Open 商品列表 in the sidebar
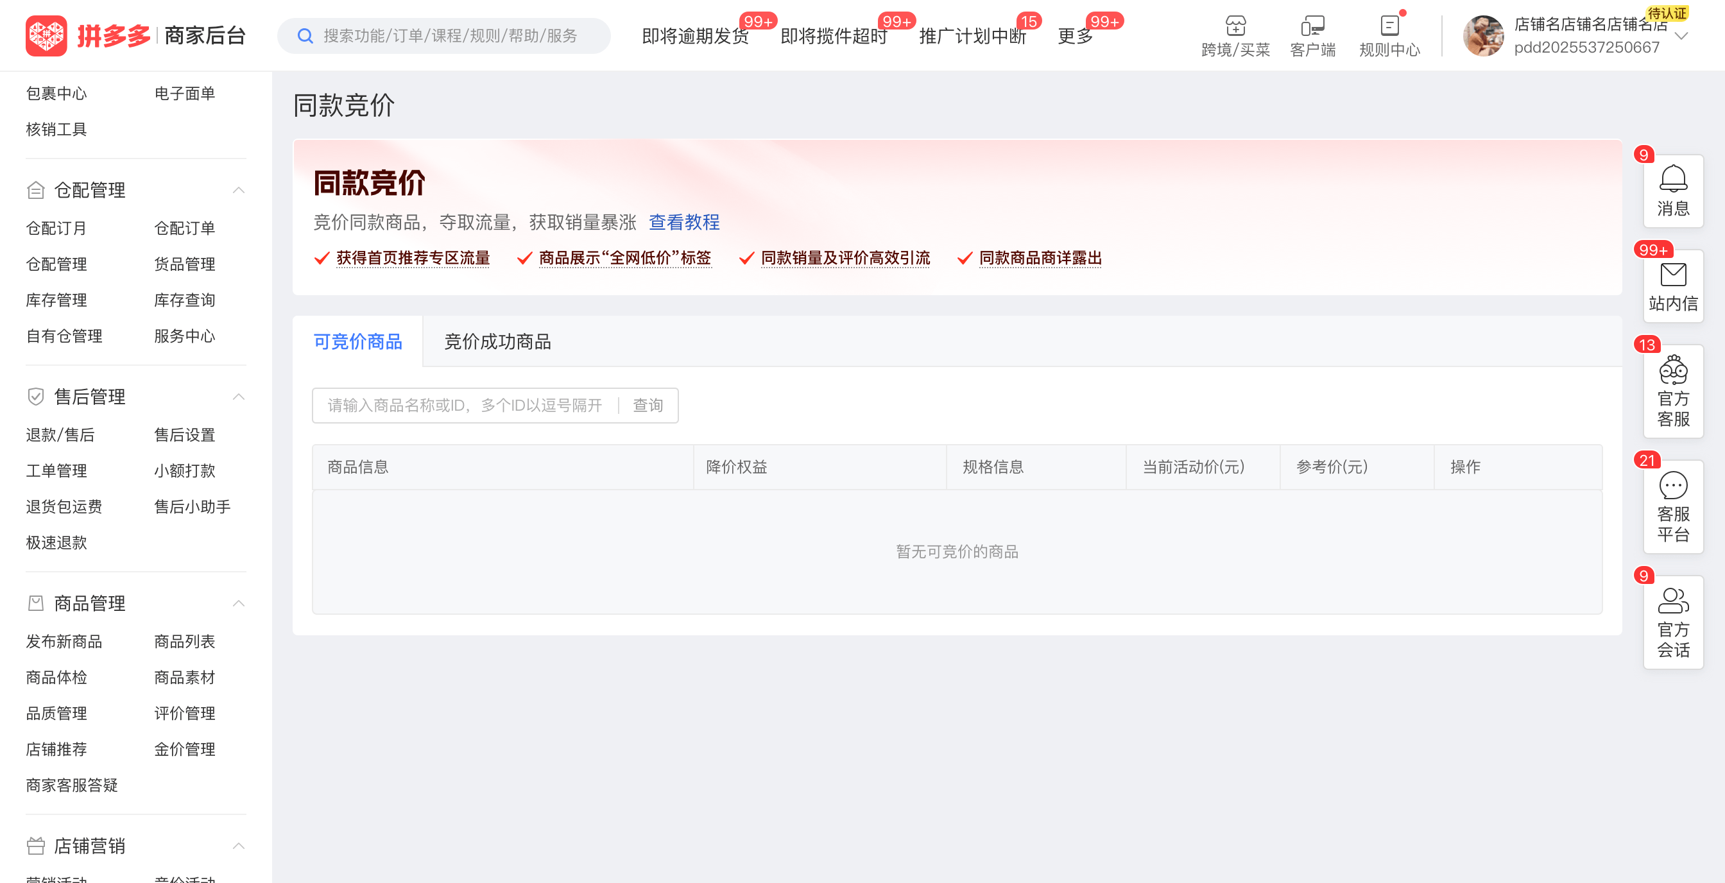 (x=184, y=641)
